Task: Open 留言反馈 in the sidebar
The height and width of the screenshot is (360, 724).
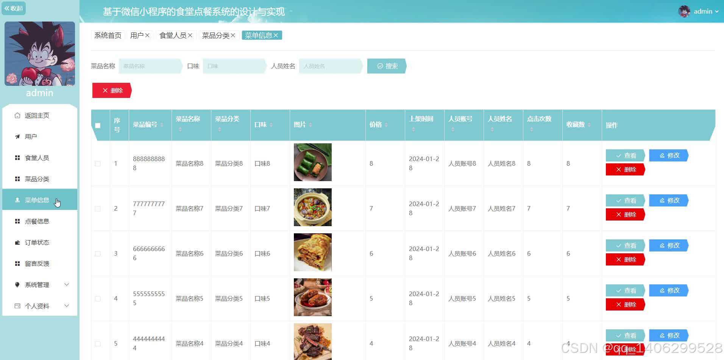Action: click(x=40, y=264)
